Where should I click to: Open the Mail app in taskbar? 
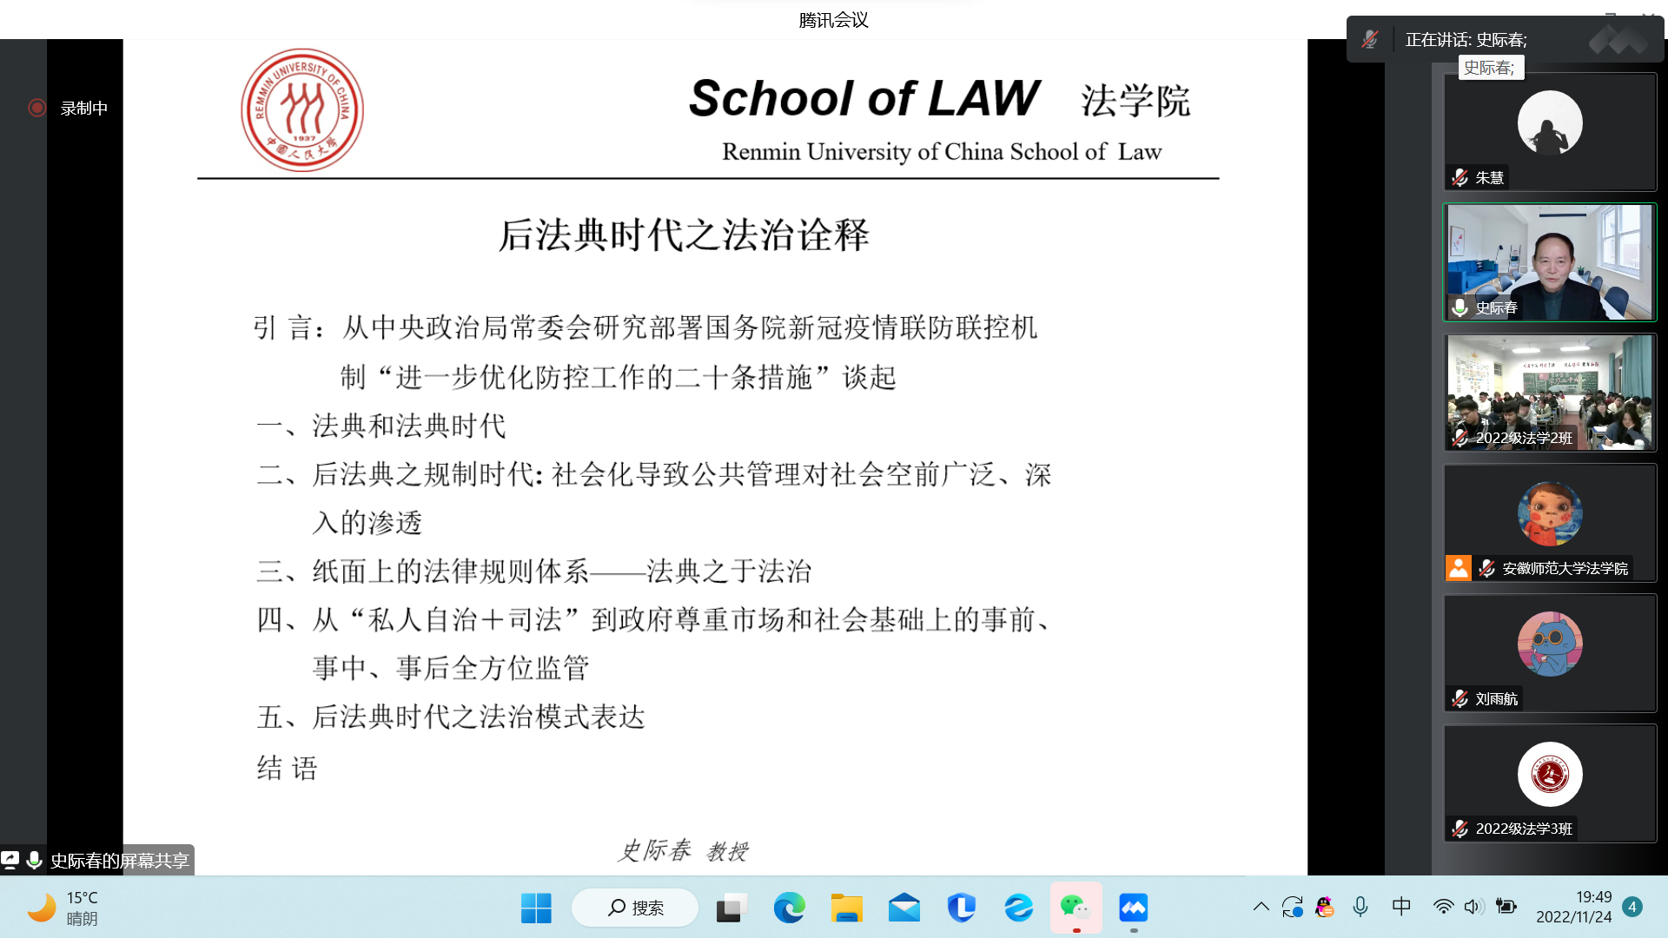coord(903,908)
